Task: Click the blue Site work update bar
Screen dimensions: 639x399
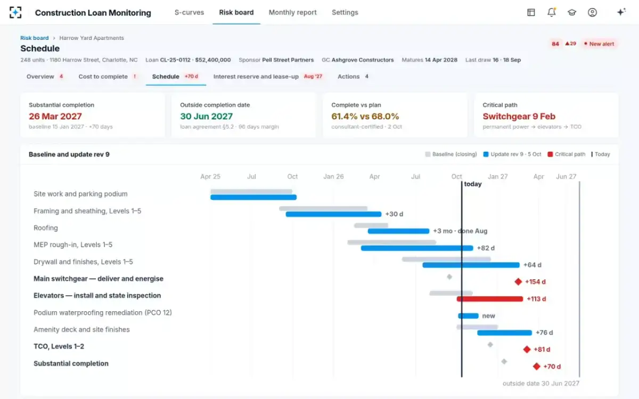Action: (253, 197)
